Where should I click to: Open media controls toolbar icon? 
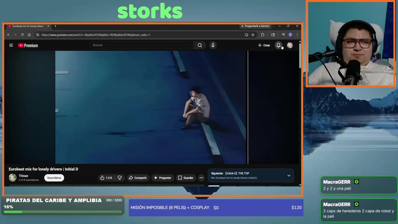pos(283,35)
